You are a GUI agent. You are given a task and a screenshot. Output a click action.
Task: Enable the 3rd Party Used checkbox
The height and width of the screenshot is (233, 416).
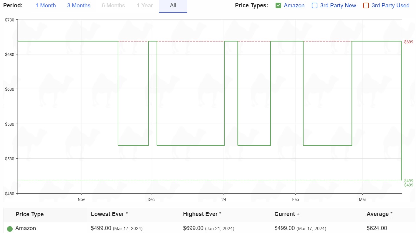point(366,6)
